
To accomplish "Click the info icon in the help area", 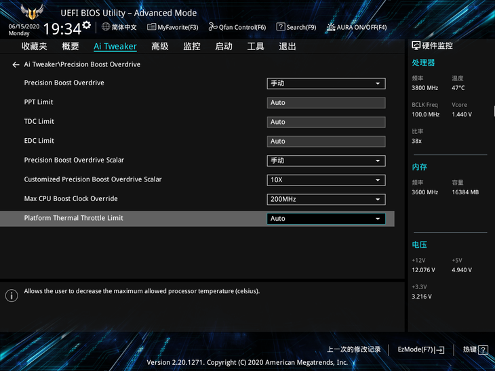I will tap(12, 296).
